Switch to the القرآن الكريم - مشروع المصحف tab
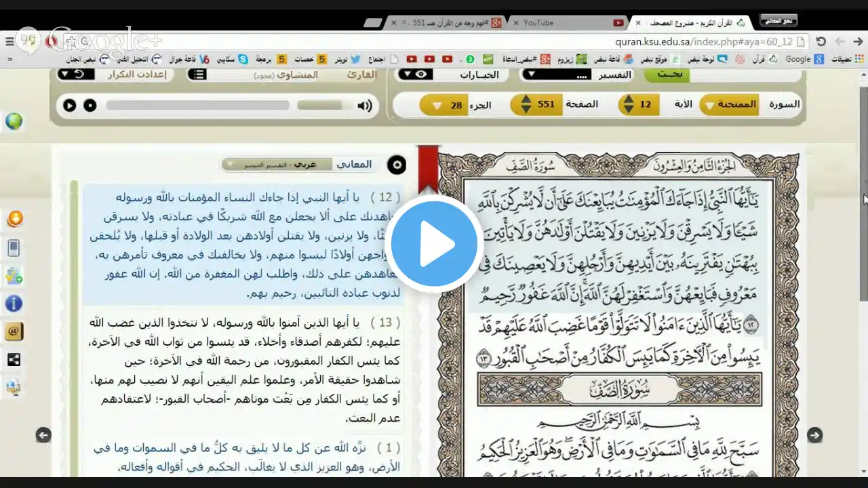This screenshot has height=488, width=868. point(692,22)
